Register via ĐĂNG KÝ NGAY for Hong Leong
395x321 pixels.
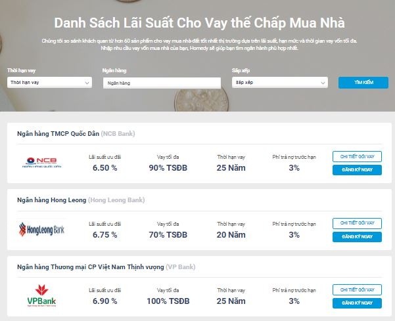(357, 236)
